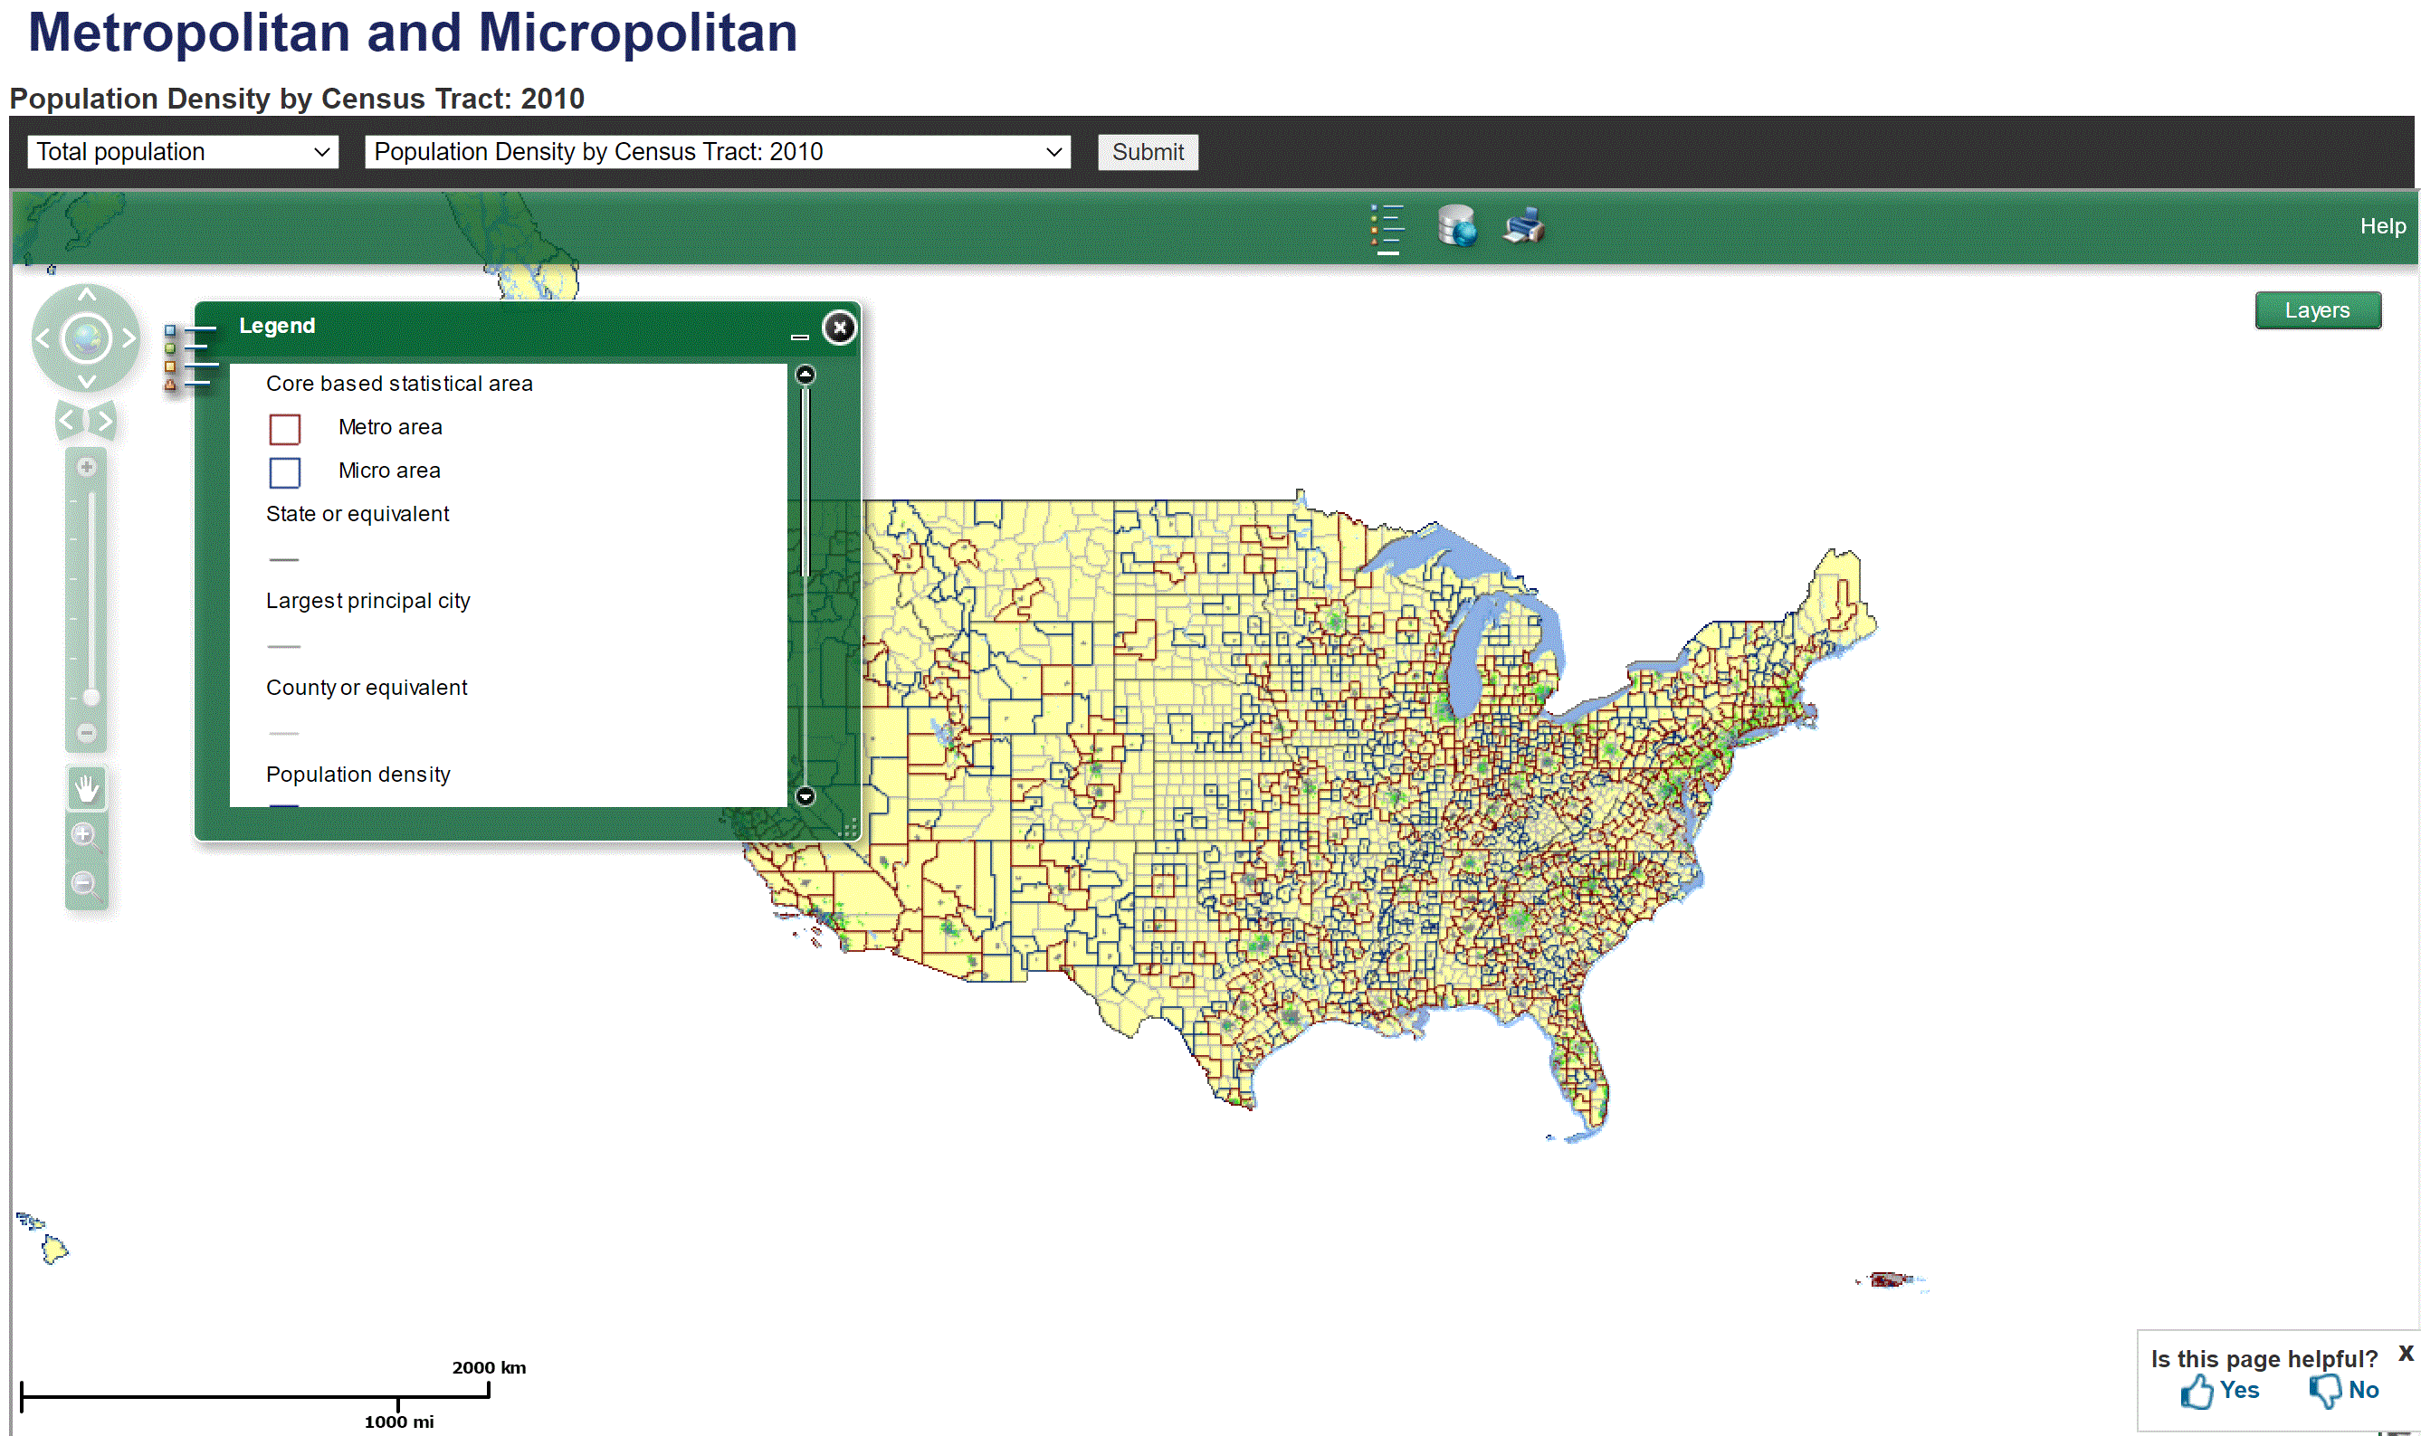This screenshot has width=2421, height=1436.
Task: Click the zoom out icon
Action: click(87, 884)
